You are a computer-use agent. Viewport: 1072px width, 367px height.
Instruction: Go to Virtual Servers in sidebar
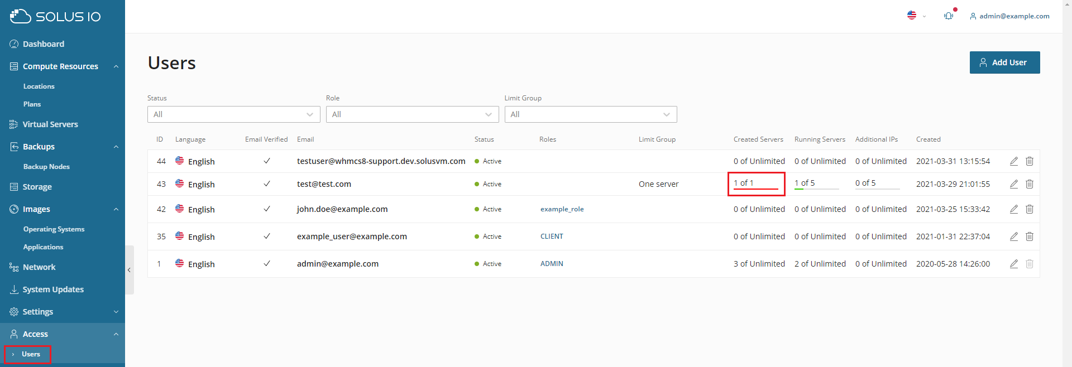point(50,124)
